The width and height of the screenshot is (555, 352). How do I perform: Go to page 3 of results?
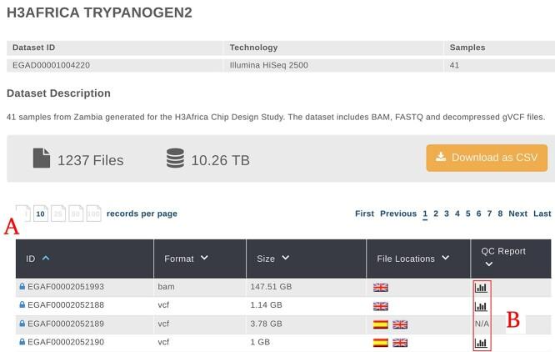click(447, 214)
